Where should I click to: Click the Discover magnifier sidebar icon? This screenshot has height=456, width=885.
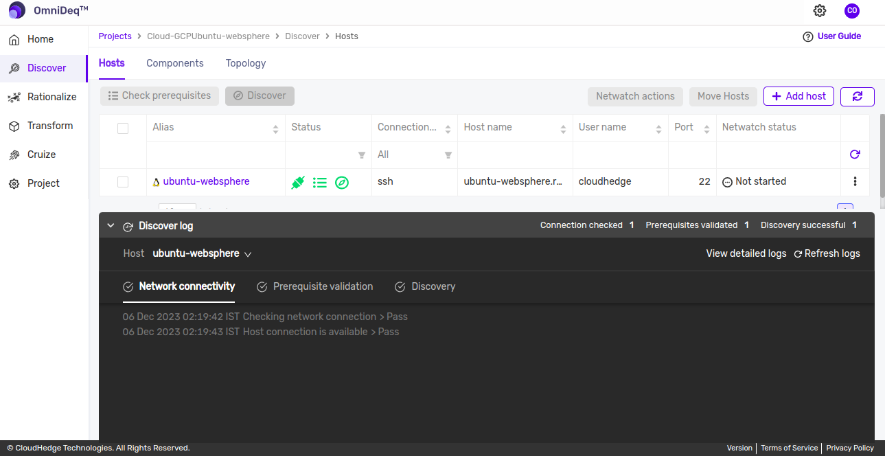14,69
